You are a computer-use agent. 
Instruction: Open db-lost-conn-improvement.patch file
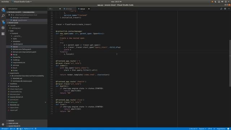click(26, 52)
